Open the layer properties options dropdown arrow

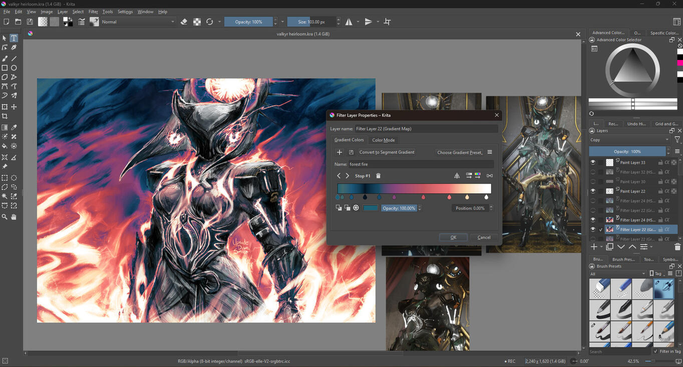651,247
